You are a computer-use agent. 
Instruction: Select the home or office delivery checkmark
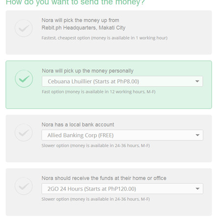[24, 186]
